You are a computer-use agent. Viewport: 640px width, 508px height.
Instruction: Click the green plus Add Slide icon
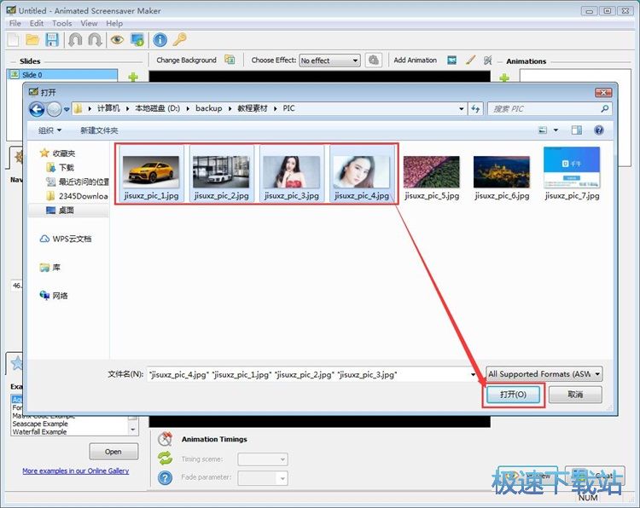click(133, 77)
